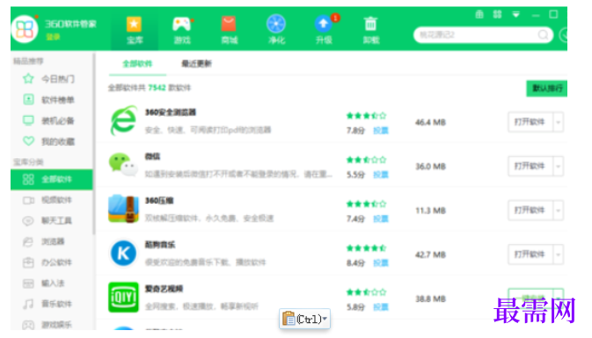This screenshot has width=592, height=338.
Task: Click the star rating of 酷狗音乐
Action: tap(366, 248)
